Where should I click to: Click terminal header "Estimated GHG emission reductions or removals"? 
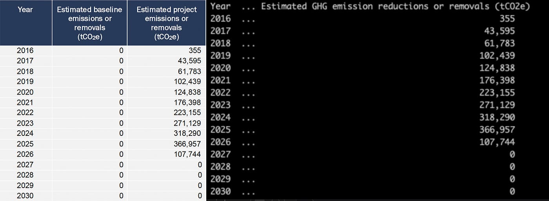pyautogui.click(x=396, y=6)
